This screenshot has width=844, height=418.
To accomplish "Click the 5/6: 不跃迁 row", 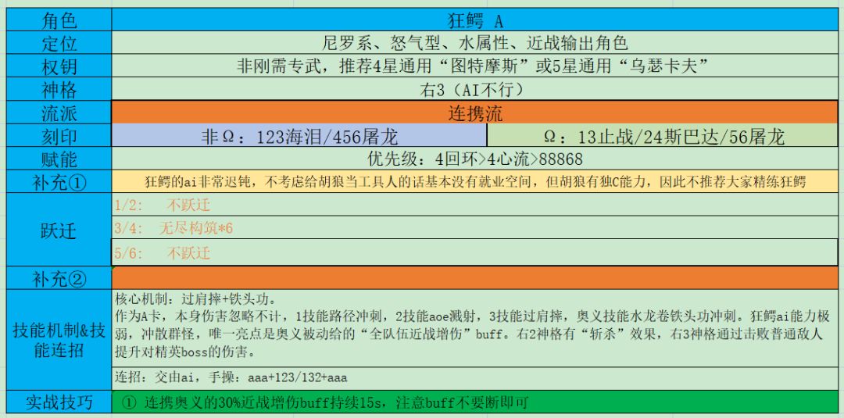I will pyautogui.click(x=475, y=252).
